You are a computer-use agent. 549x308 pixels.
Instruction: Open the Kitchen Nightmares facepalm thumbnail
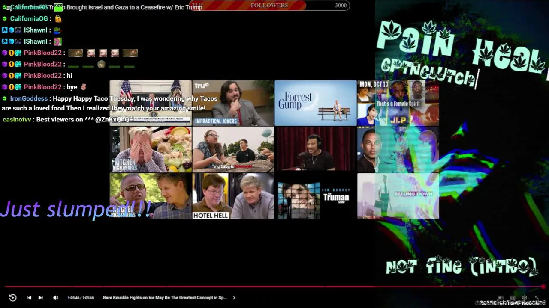(x=151, y=149)
